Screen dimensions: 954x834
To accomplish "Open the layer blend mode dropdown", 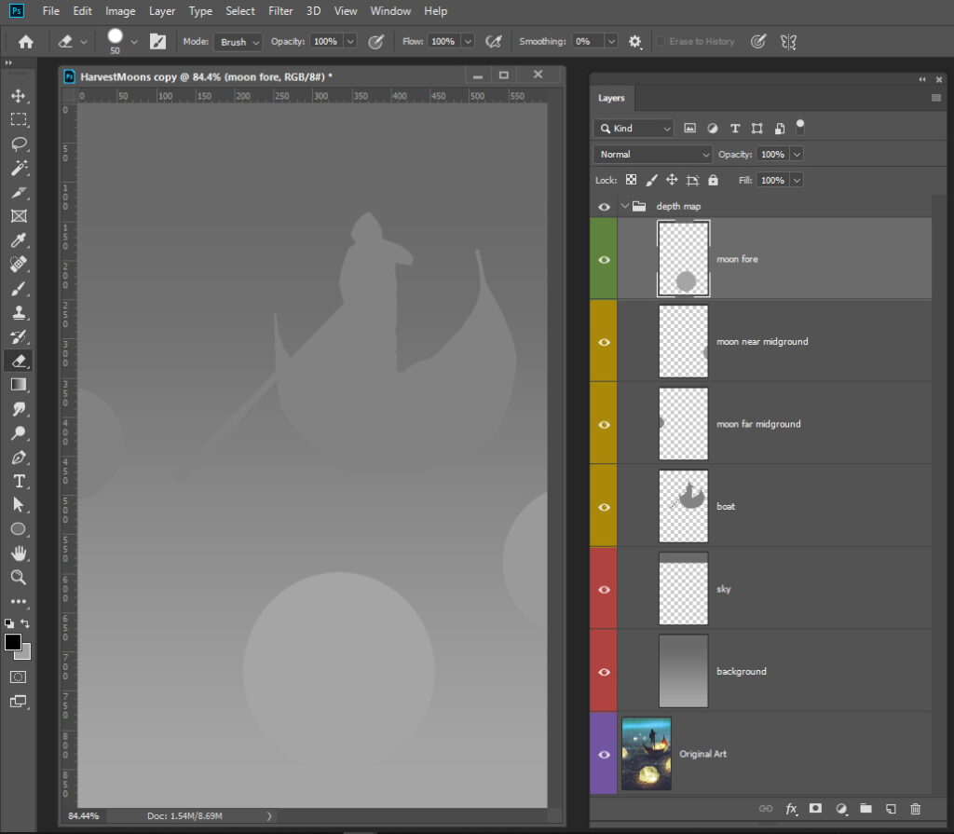I will coord(652,155).
